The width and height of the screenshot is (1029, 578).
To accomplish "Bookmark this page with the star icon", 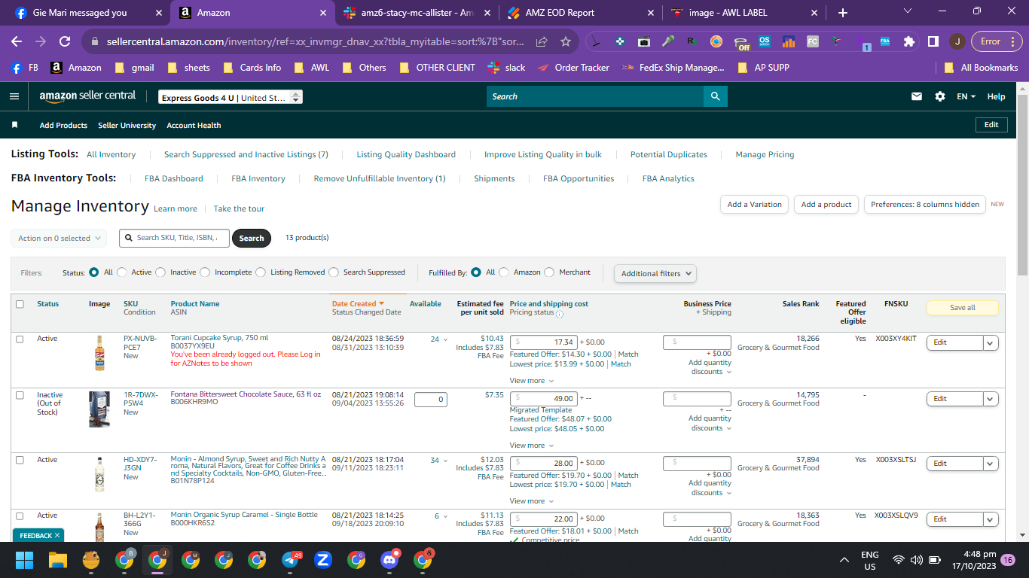I will pyautogui.click(x=566, y=41).
